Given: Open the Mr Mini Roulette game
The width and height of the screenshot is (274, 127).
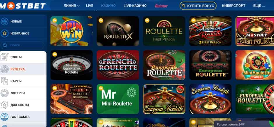Looking at the screenshot, I should click(118, 99).
